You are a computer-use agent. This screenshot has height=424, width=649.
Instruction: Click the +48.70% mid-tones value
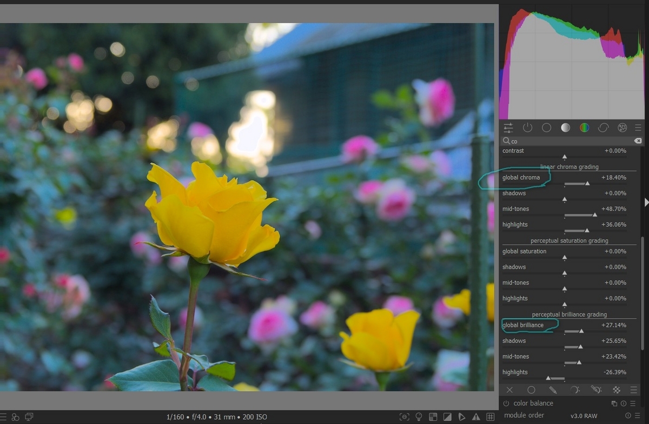614,208
